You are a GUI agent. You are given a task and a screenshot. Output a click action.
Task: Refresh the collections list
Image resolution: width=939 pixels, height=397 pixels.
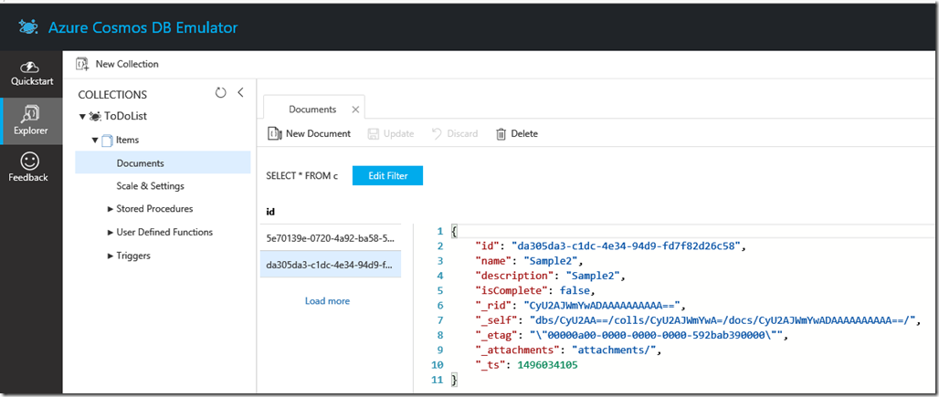pyautogui.click(x=220, y=93)
